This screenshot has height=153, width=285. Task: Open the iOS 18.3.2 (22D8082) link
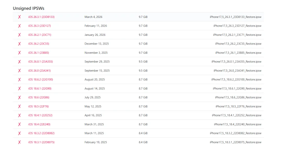coord(41,133)
